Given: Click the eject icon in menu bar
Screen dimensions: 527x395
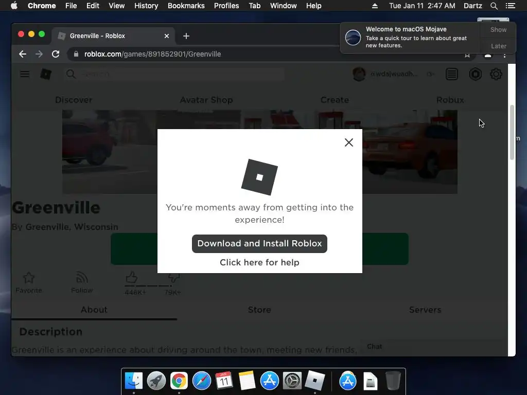Looking at the screenshot, I should click(375, 6).
